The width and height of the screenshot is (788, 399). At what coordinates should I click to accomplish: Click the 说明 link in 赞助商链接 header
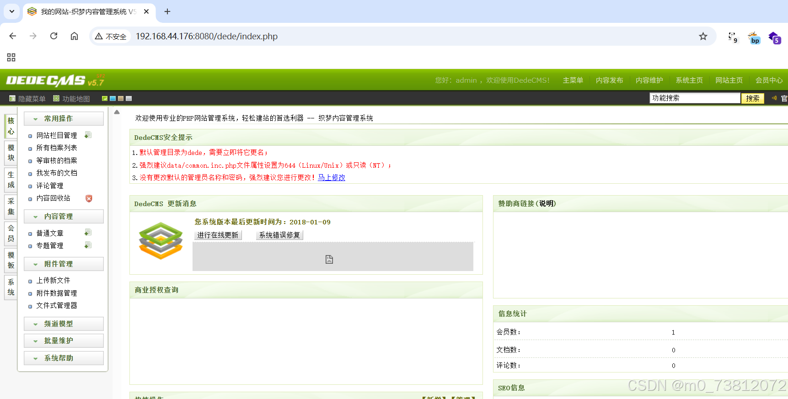546,203
